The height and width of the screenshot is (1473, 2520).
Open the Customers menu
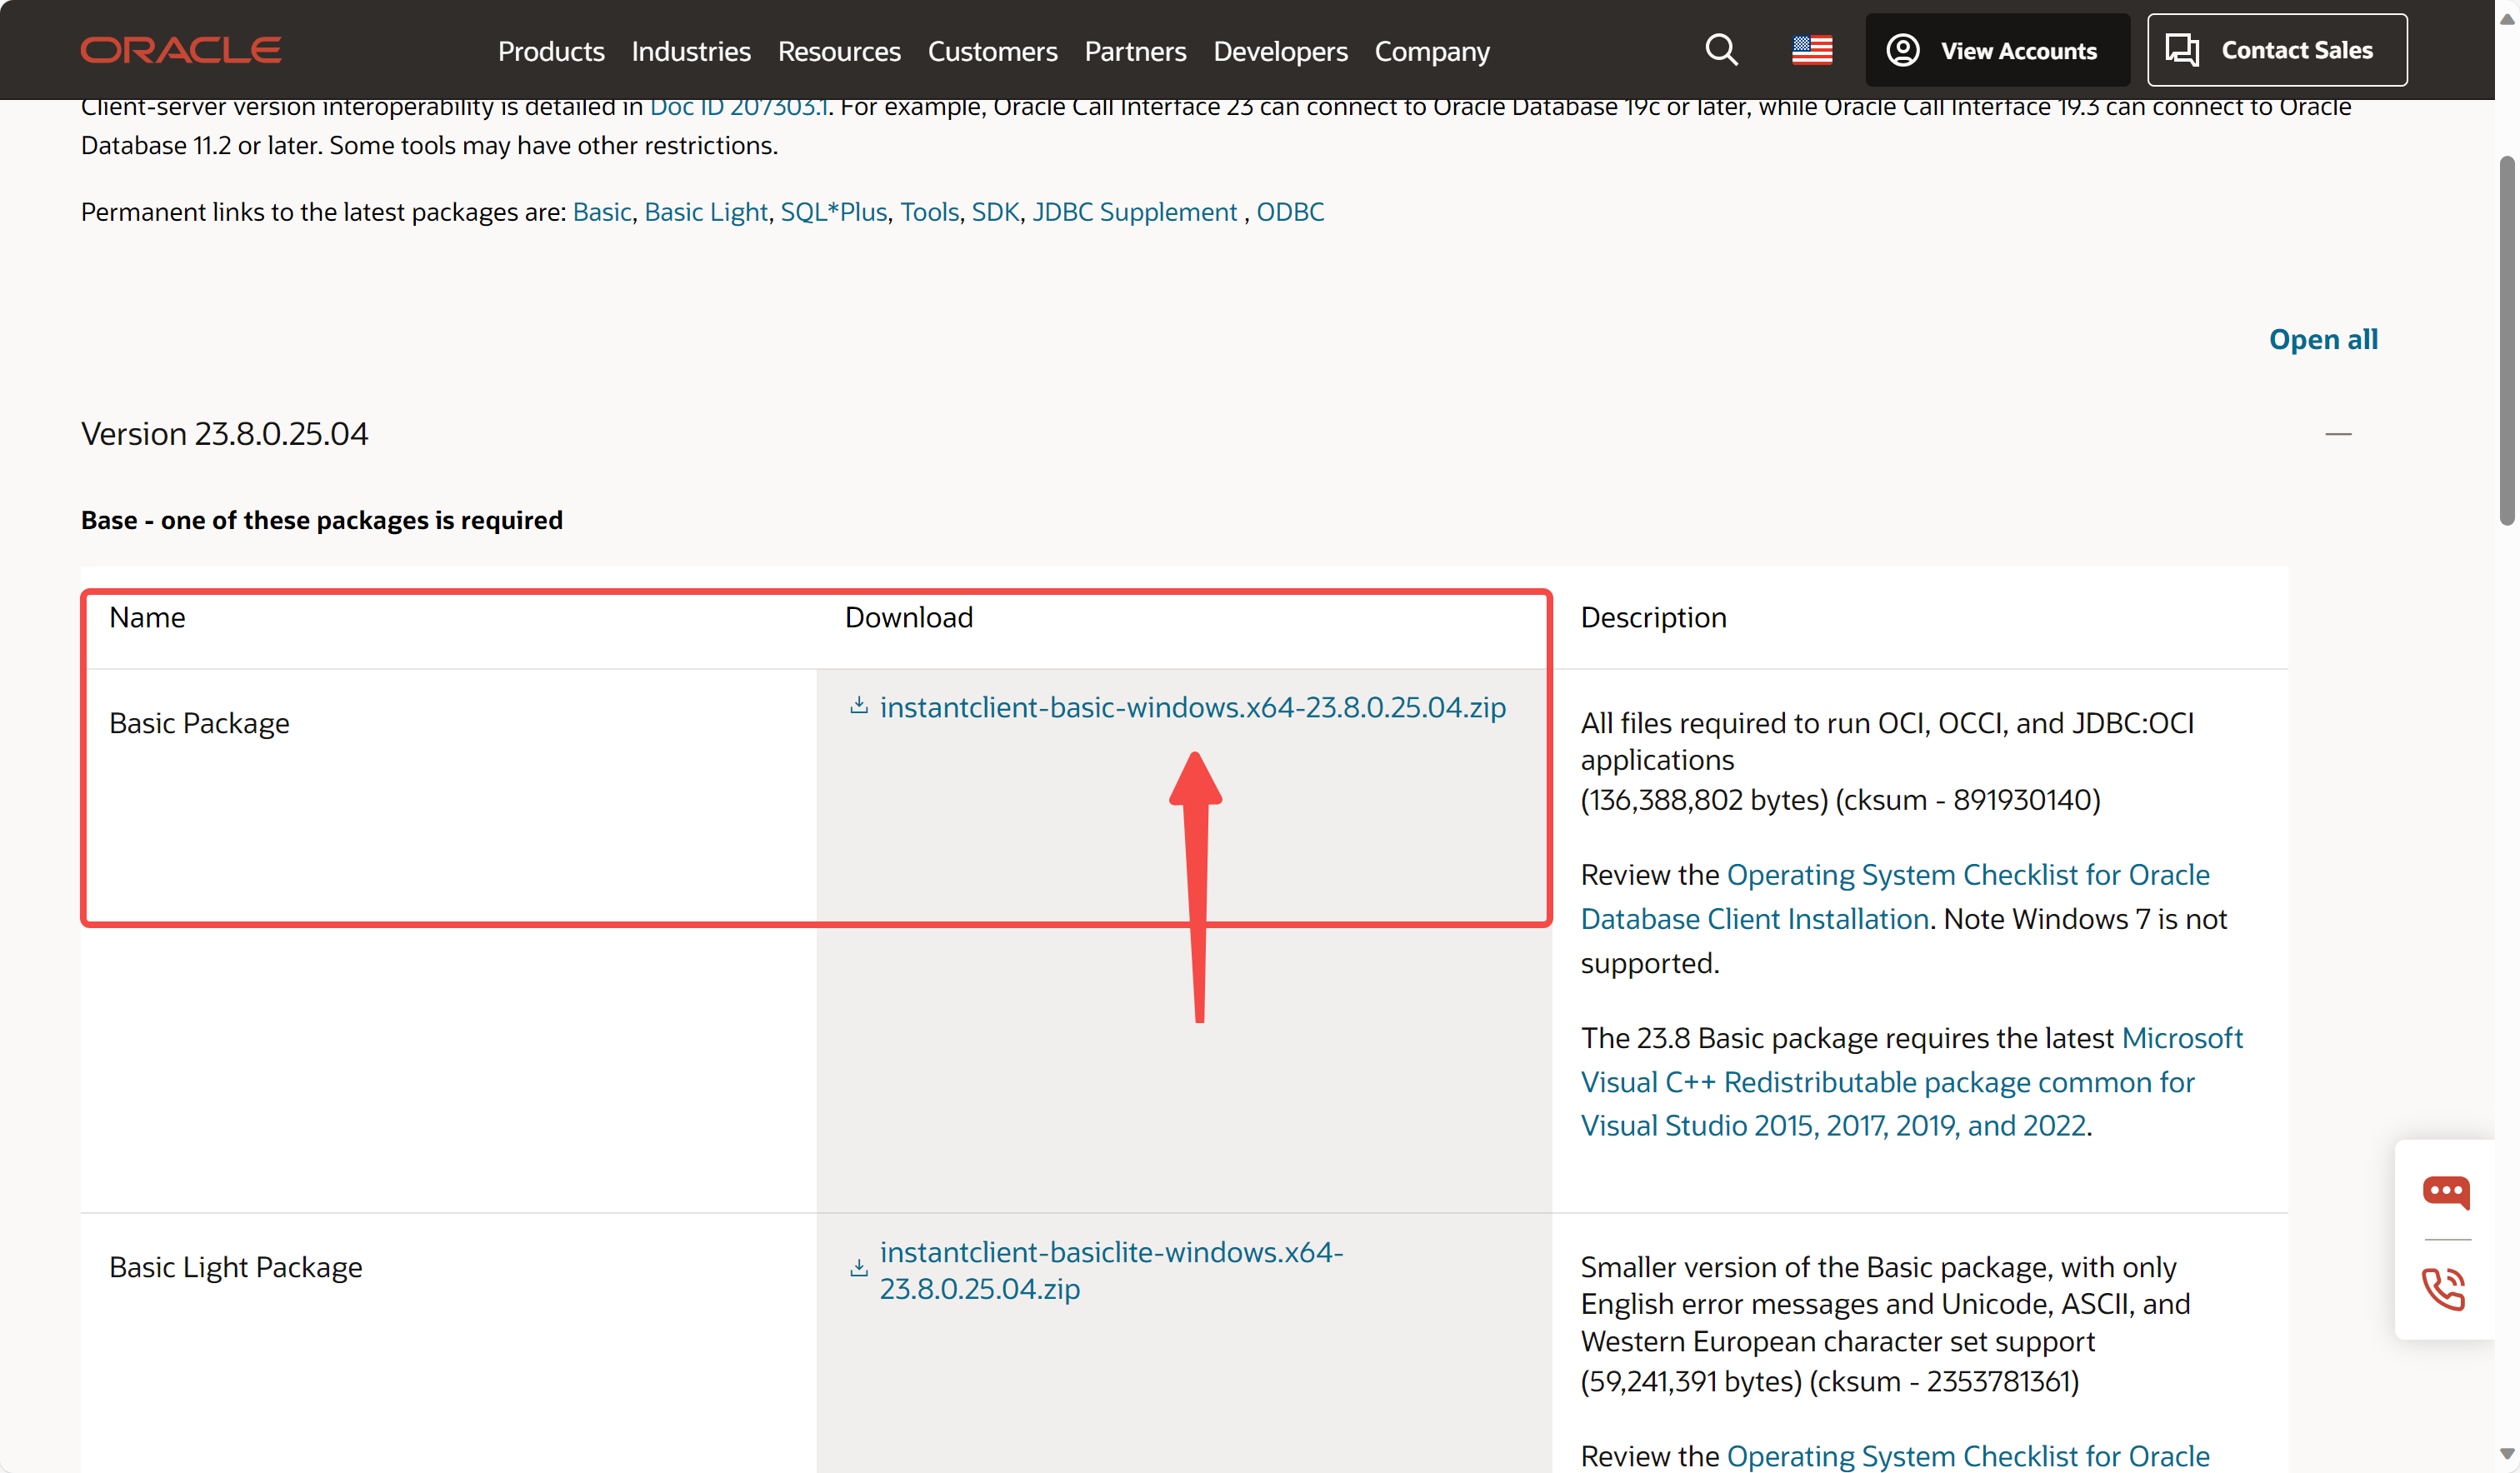[x=992, y=51]
